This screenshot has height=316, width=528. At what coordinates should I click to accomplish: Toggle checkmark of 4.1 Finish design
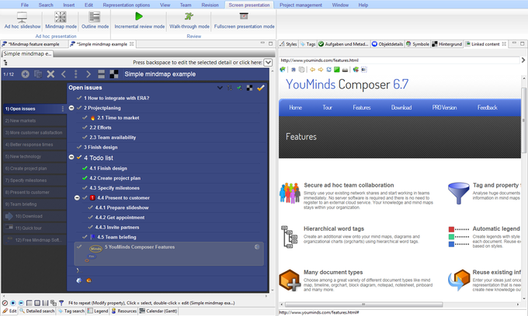point(85,168)
